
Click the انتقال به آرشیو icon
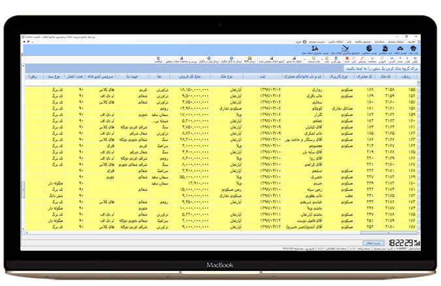pos(294,59)
